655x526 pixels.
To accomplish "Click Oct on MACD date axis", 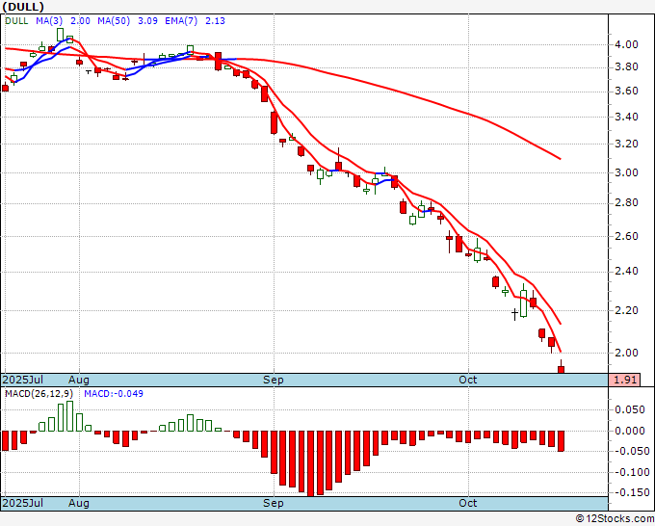I will (467, 503).
